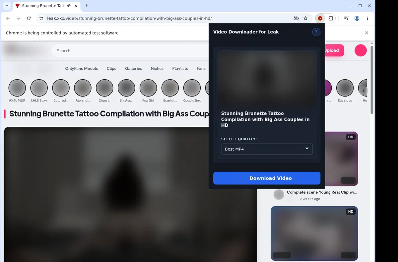Mute the tab using its audio icon

[x=69, y=6]
